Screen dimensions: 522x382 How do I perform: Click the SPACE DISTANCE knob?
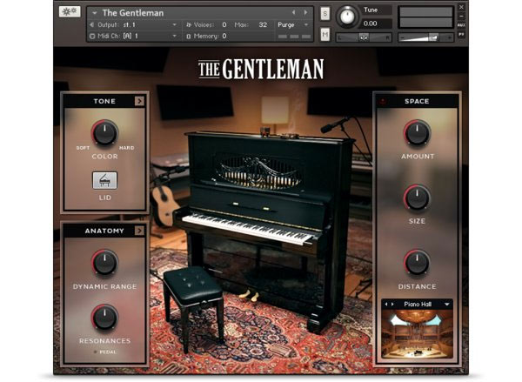pyautogui.click(x=417, y=263)
